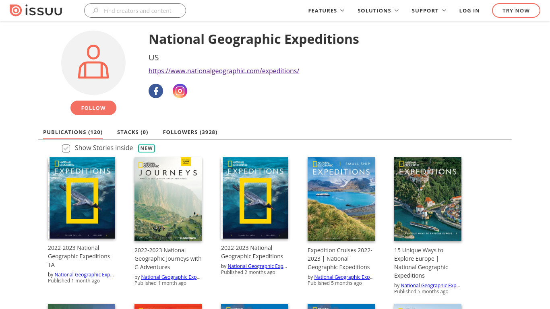Expand the Features dropdown menu
550x309 pixels.
click(326, 10)
